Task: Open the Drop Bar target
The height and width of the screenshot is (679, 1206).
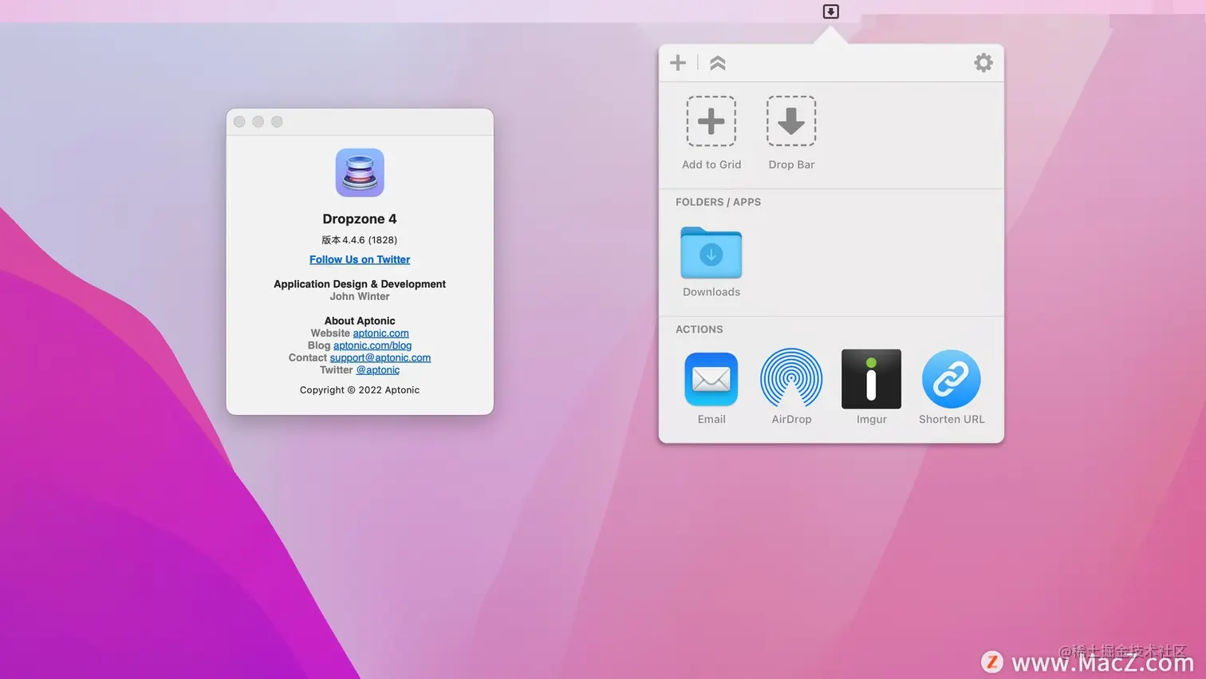Action: [x=791, y=121]
